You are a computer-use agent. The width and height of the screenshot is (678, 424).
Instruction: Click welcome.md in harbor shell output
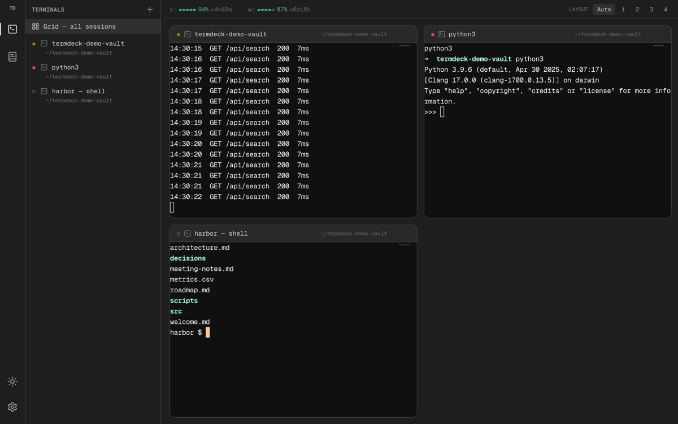point(190,322)
